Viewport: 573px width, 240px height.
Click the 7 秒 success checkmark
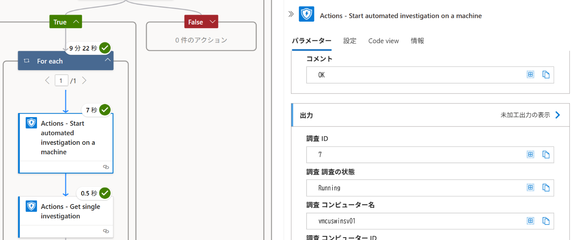[x=105, y=110]
